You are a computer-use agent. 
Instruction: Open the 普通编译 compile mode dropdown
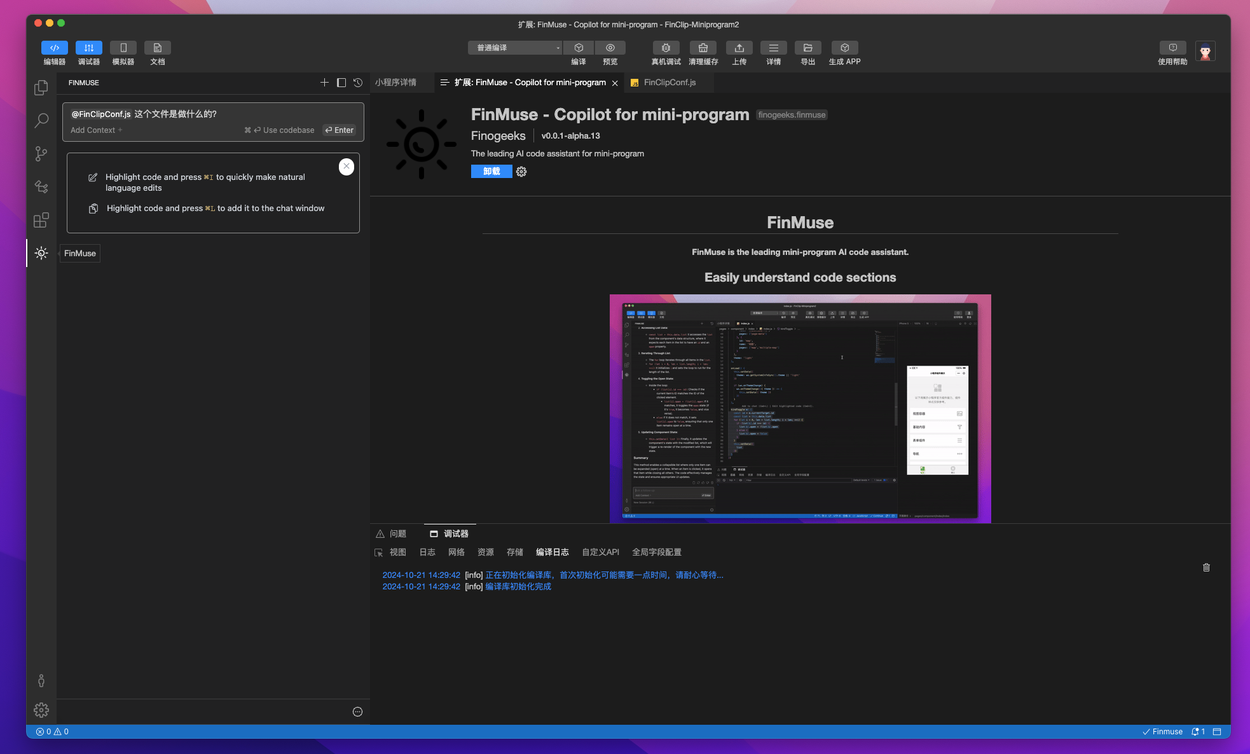(x=515, y=48)
